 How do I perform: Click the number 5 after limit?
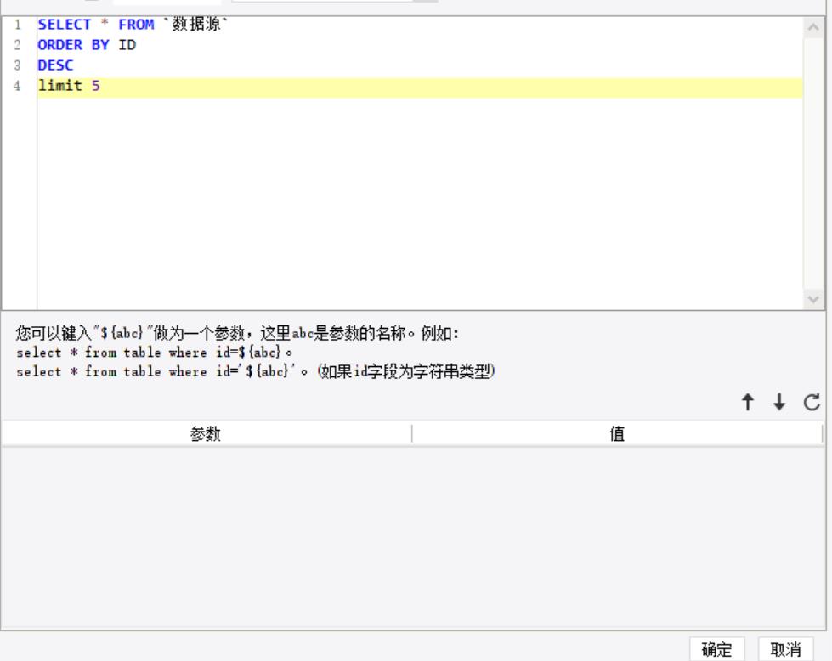click(95, 86)
